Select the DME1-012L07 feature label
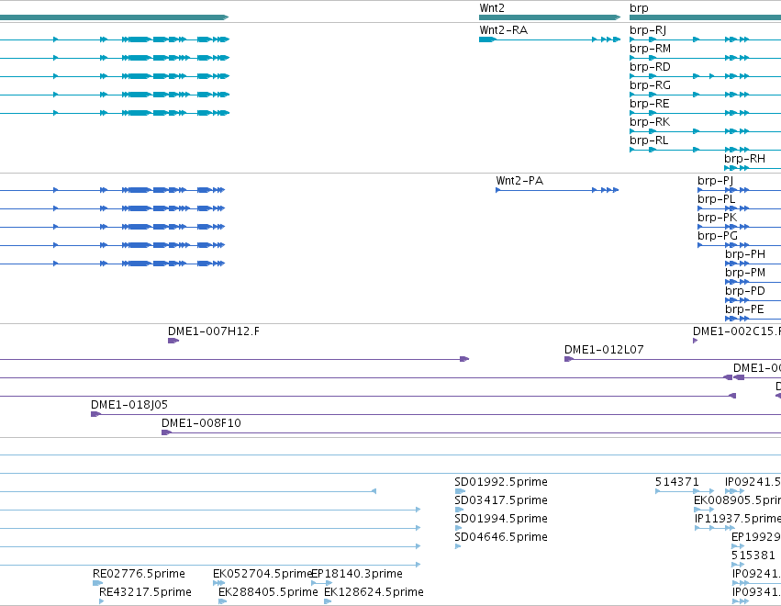Screen dimensions: 781x606 [604, 350]
